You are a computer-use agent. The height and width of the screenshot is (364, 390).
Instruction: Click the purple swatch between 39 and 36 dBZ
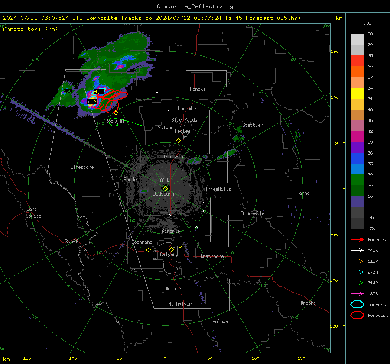click(x=357, y=148)
